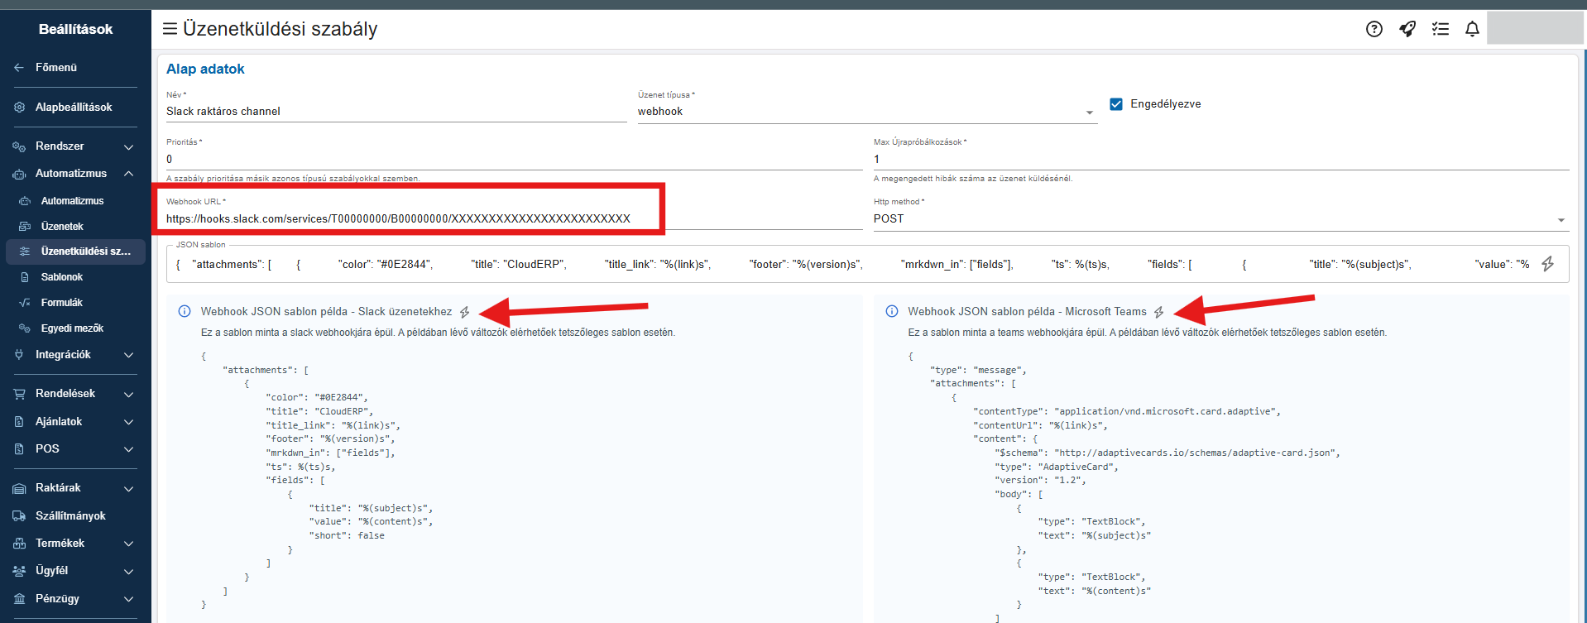Open Alapbeállítások settings page
Image resolution: width=1587 pixels, height=623 pixels.
pyautogui.click(x=74, y=108)
